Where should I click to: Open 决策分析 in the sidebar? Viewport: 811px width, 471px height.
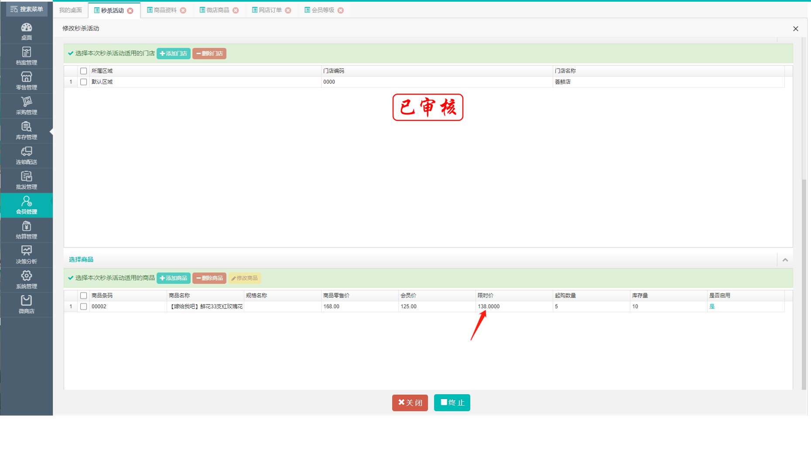point(27,255)
